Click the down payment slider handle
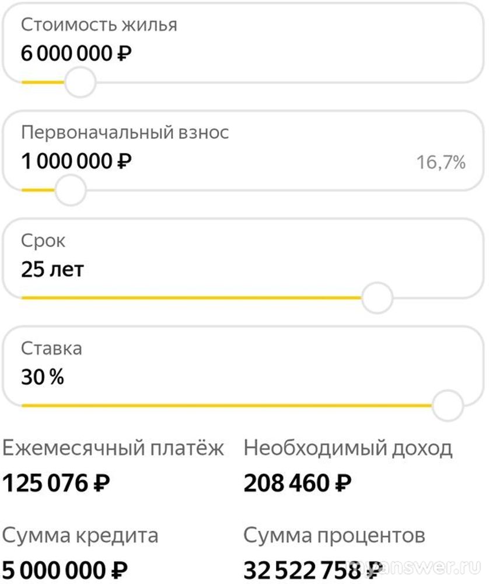The height and width of the screenshot is (584, 489). tap(71, 190)
